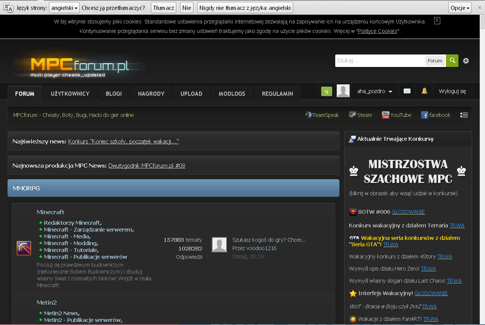485x325 pixels.
Task: Open Minecraft - Publikacje serwerów subforum
Action: (x=86, y=257)
